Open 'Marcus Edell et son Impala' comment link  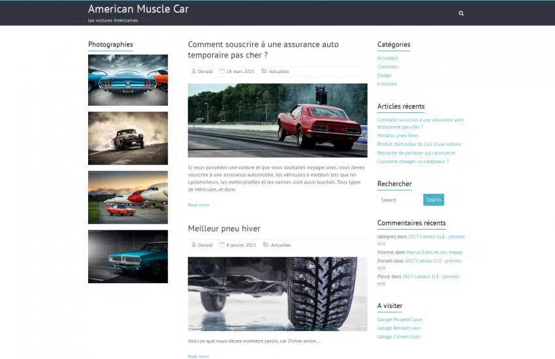point(434,252)
